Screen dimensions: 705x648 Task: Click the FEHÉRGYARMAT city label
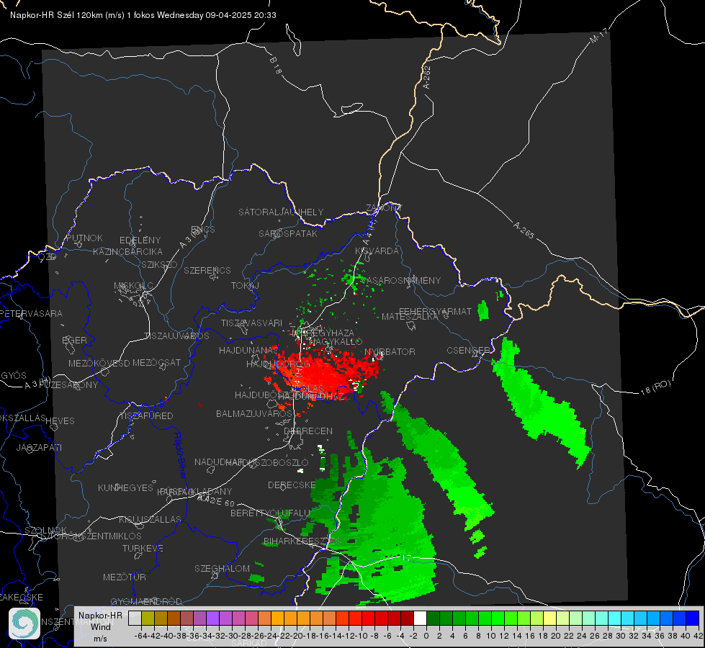435,311
